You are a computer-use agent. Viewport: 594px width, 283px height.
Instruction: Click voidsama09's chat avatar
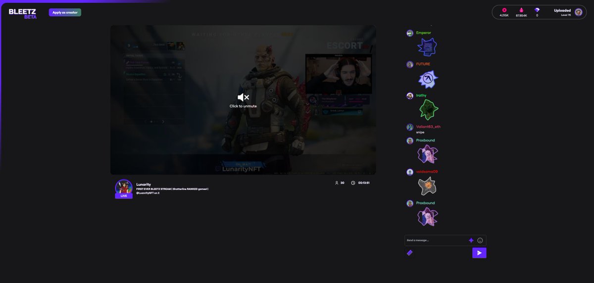pyautogui.click(x=410, y=172)
